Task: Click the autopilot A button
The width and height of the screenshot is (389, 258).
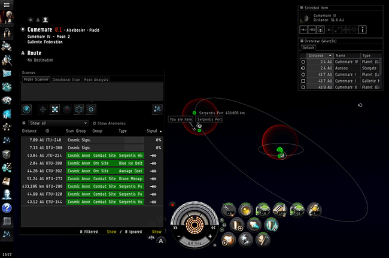Action: tap(161, 241)
